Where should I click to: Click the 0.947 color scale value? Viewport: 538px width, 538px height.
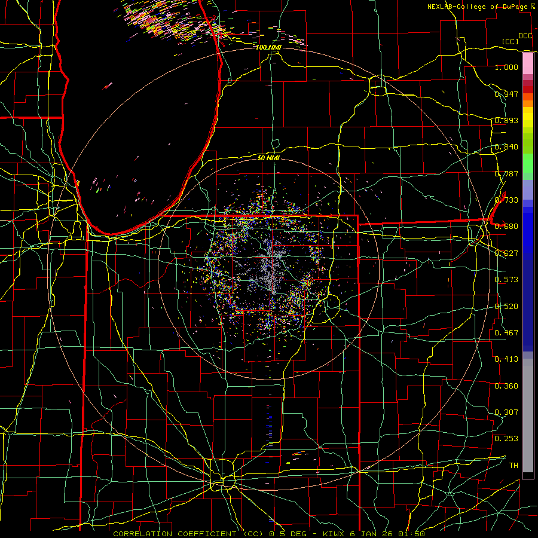tap(506, 94)
